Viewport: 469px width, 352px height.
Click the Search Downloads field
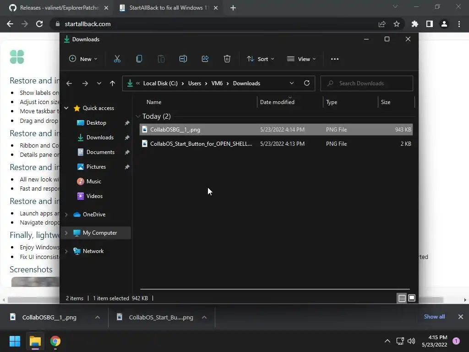tap(367, 83)
